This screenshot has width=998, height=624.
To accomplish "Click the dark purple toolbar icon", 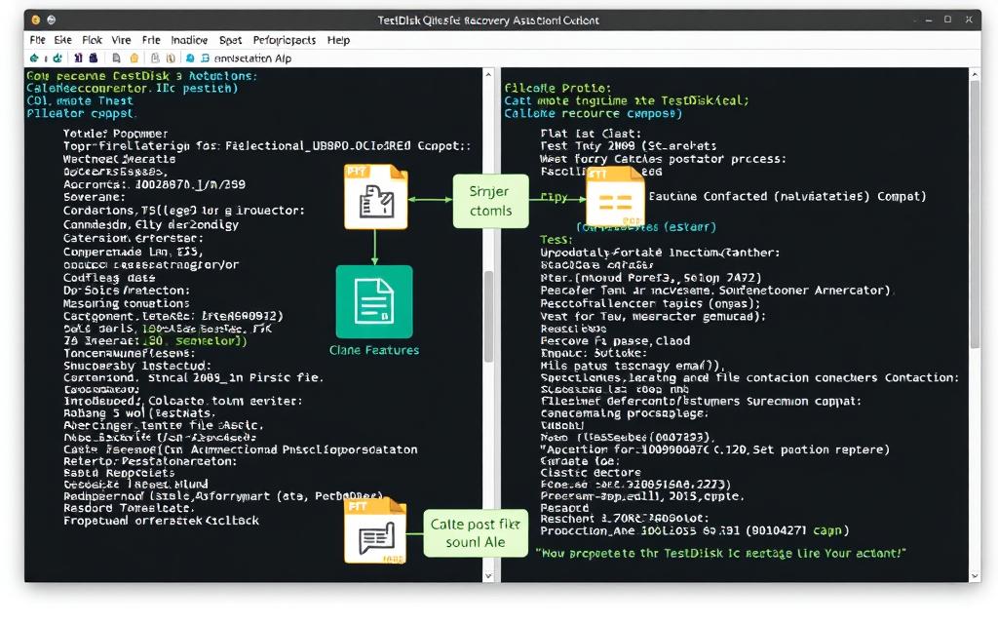I will coord(94,58).
